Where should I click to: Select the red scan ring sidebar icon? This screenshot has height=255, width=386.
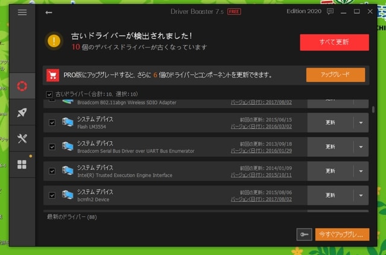tap(22, 86)
